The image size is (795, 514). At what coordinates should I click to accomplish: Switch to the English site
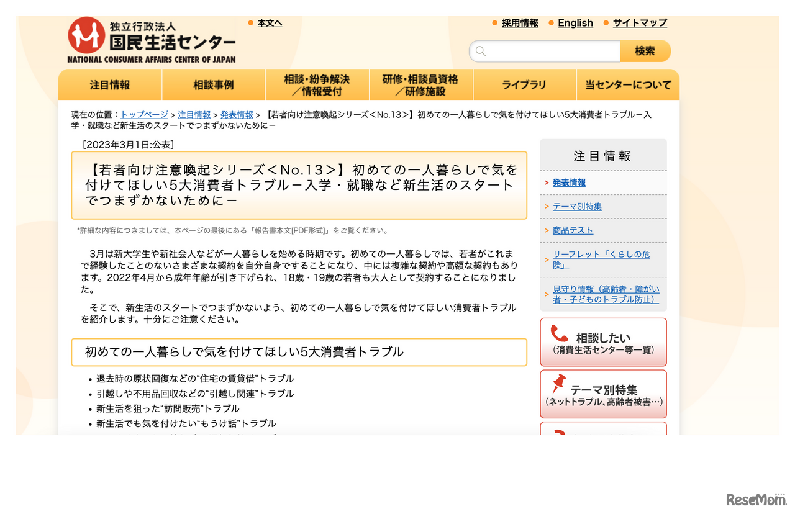tap(575, 23)
